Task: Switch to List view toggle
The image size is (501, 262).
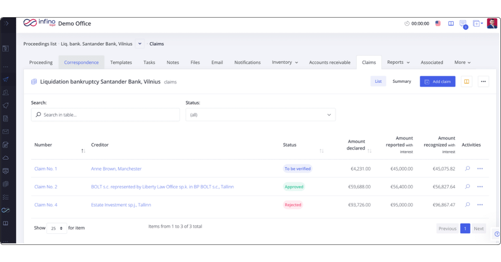Action: 378,81
